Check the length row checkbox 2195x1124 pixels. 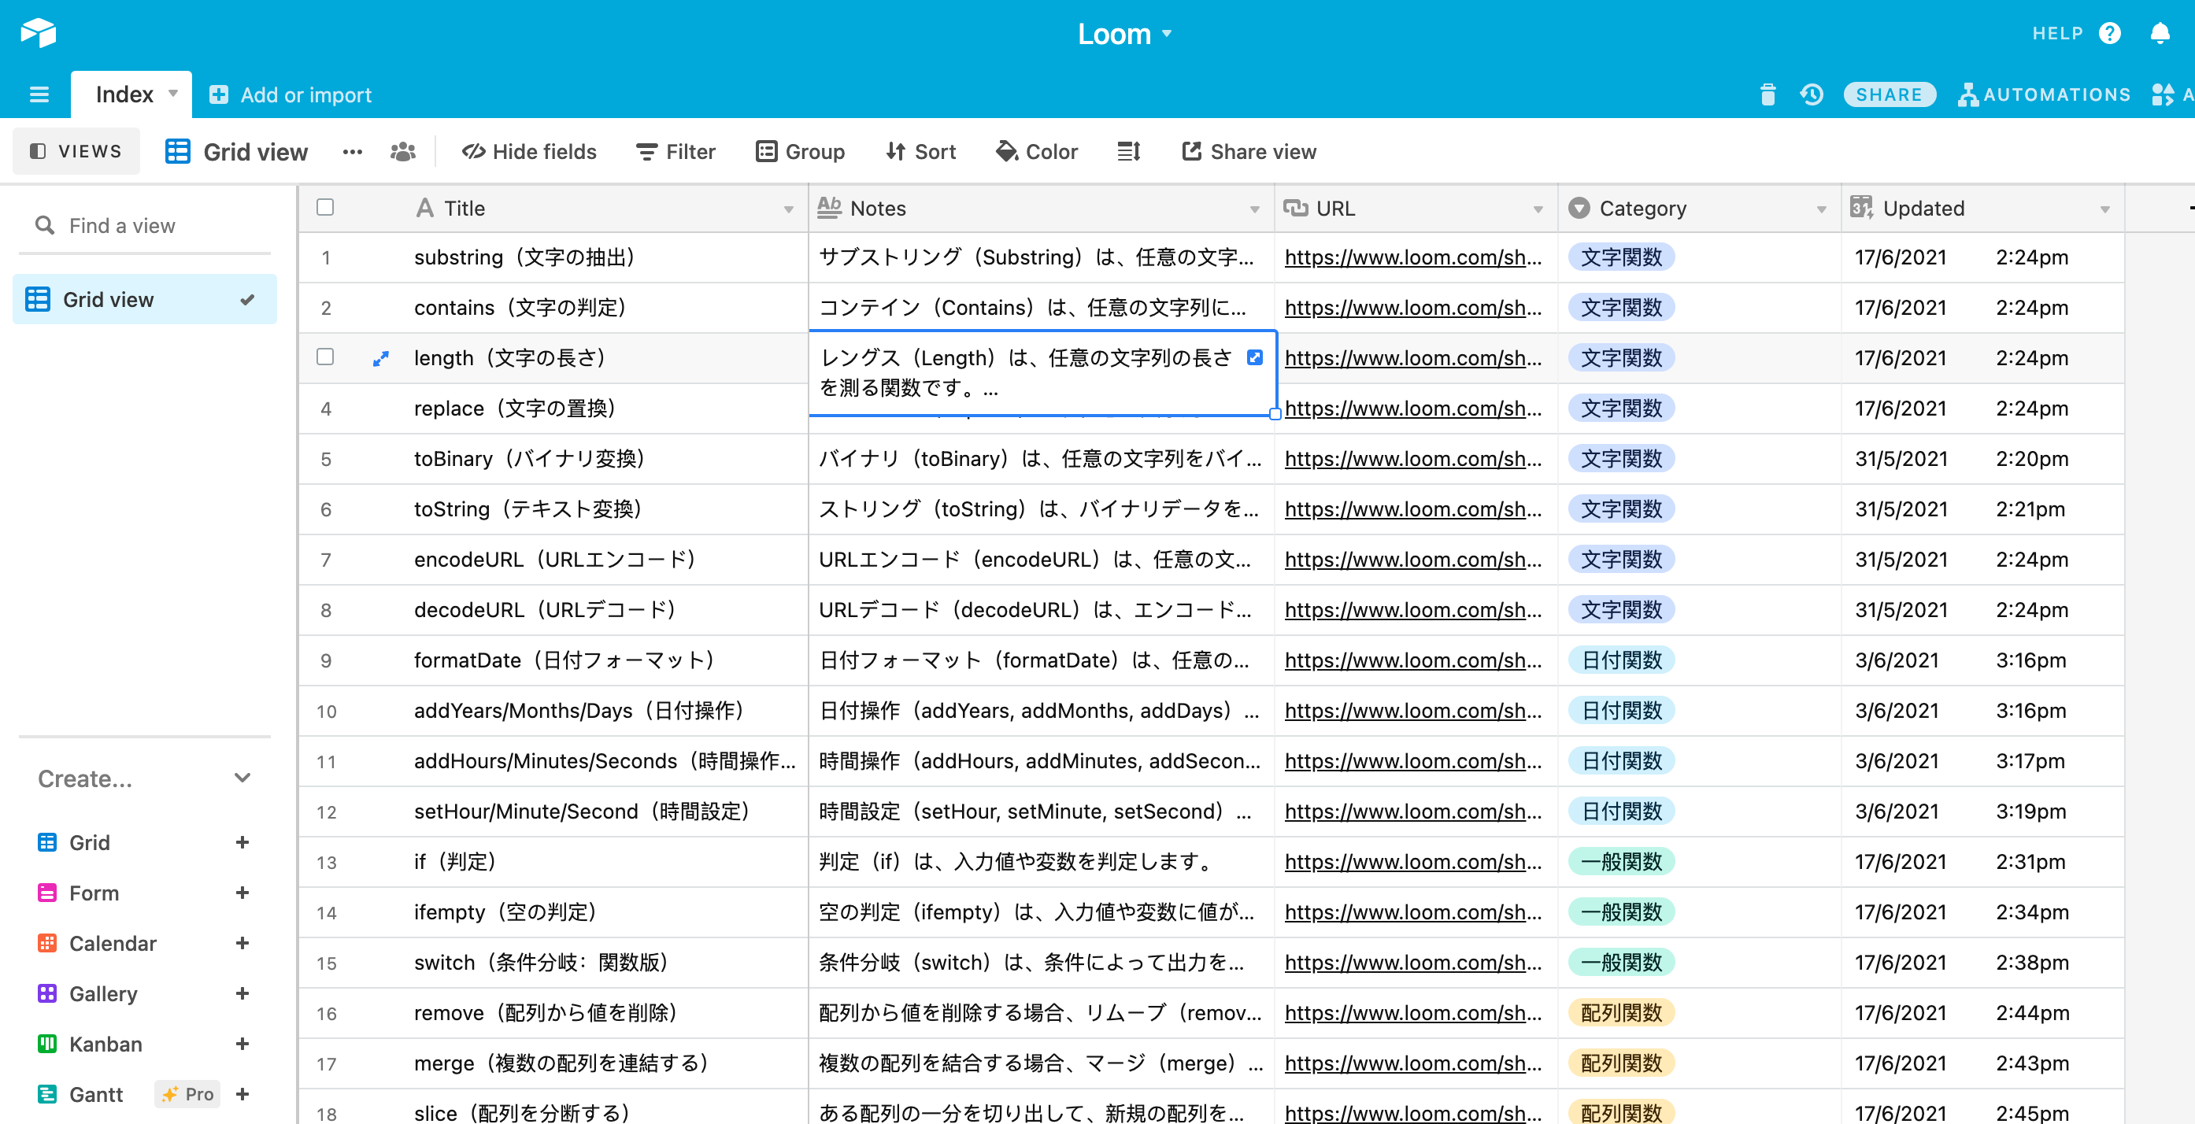(x=324, y=357)
